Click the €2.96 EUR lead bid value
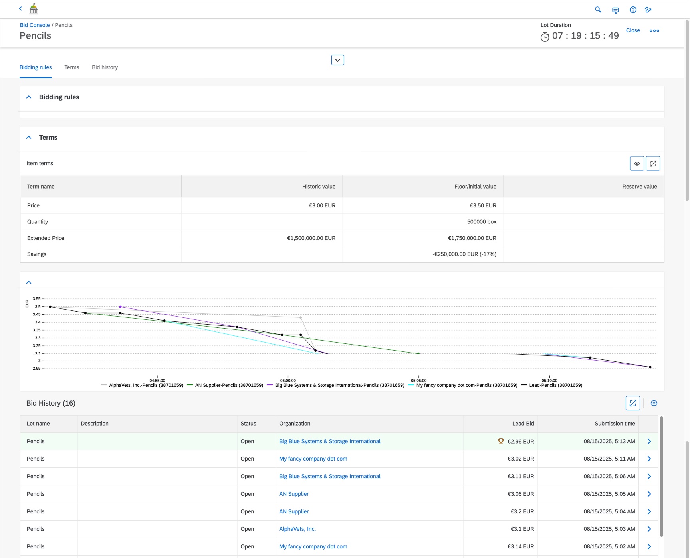 click(521, 441)
